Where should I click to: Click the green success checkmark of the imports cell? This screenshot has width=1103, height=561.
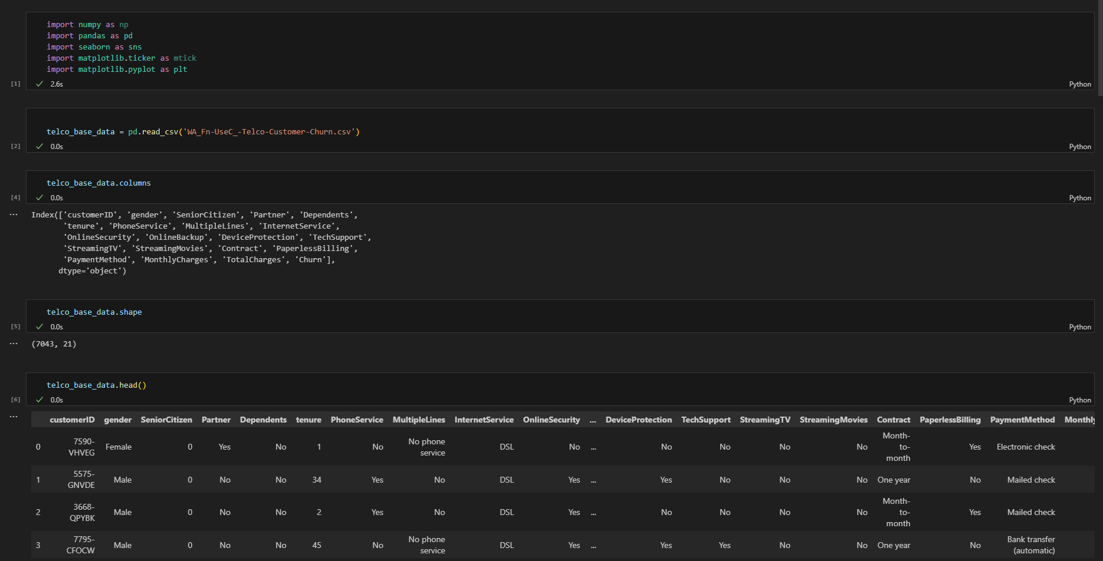point(40,84)
